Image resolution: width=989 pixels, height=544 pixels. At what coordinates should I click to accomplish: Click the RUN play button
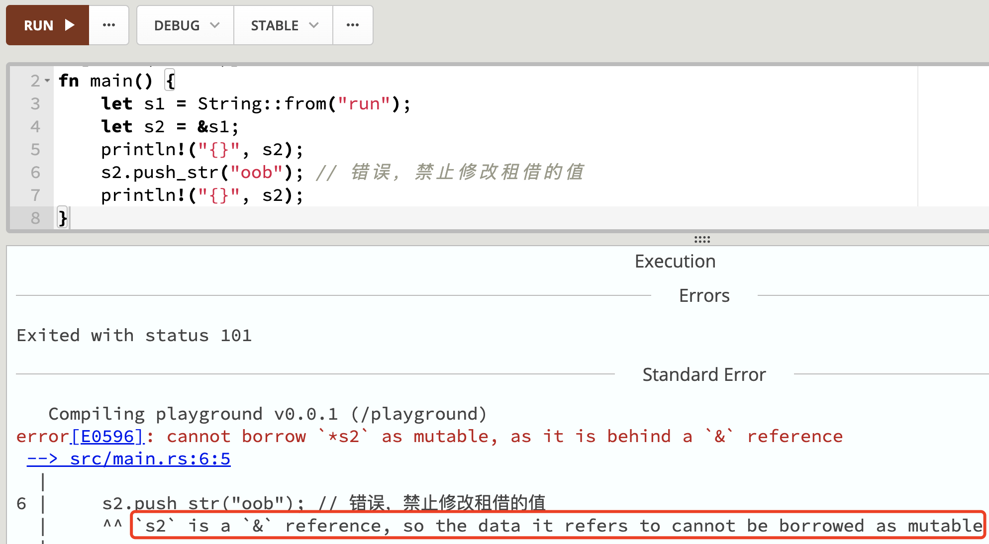point(47,25)
